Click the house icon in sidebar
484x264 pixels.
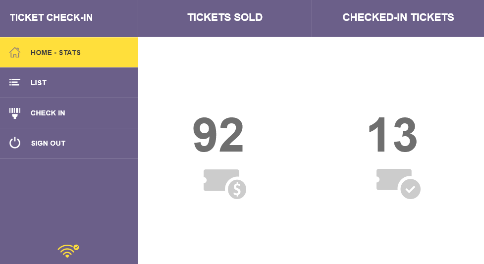pyautogui.click(x=14, y=53)
